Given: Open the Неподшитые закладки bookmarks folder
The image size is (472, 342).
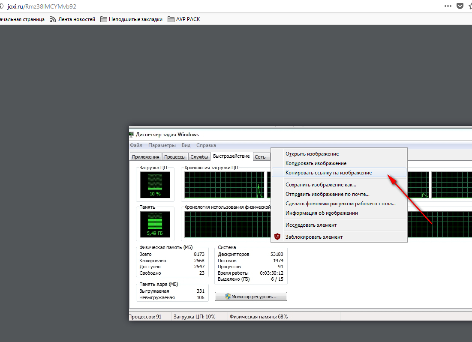Looking at the screenshot, I should coord(131,19).
